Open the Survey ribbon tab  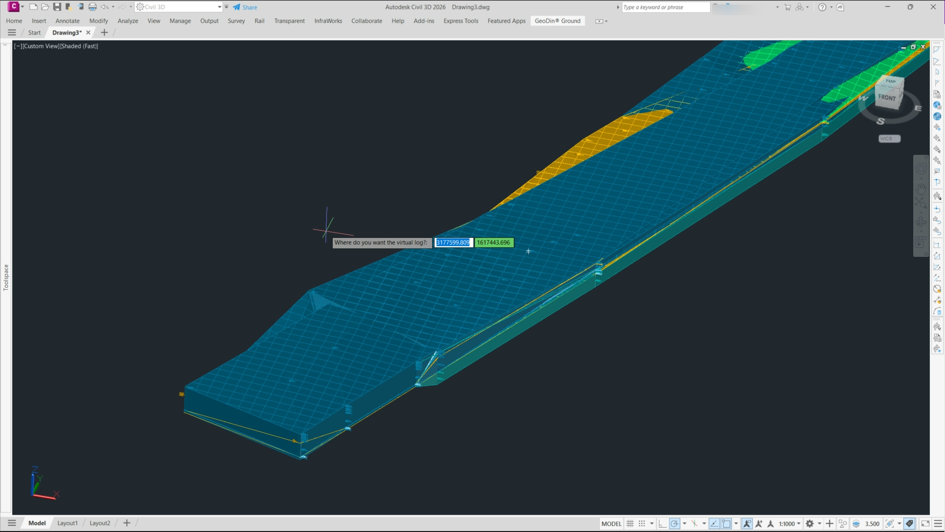(236, 21)
